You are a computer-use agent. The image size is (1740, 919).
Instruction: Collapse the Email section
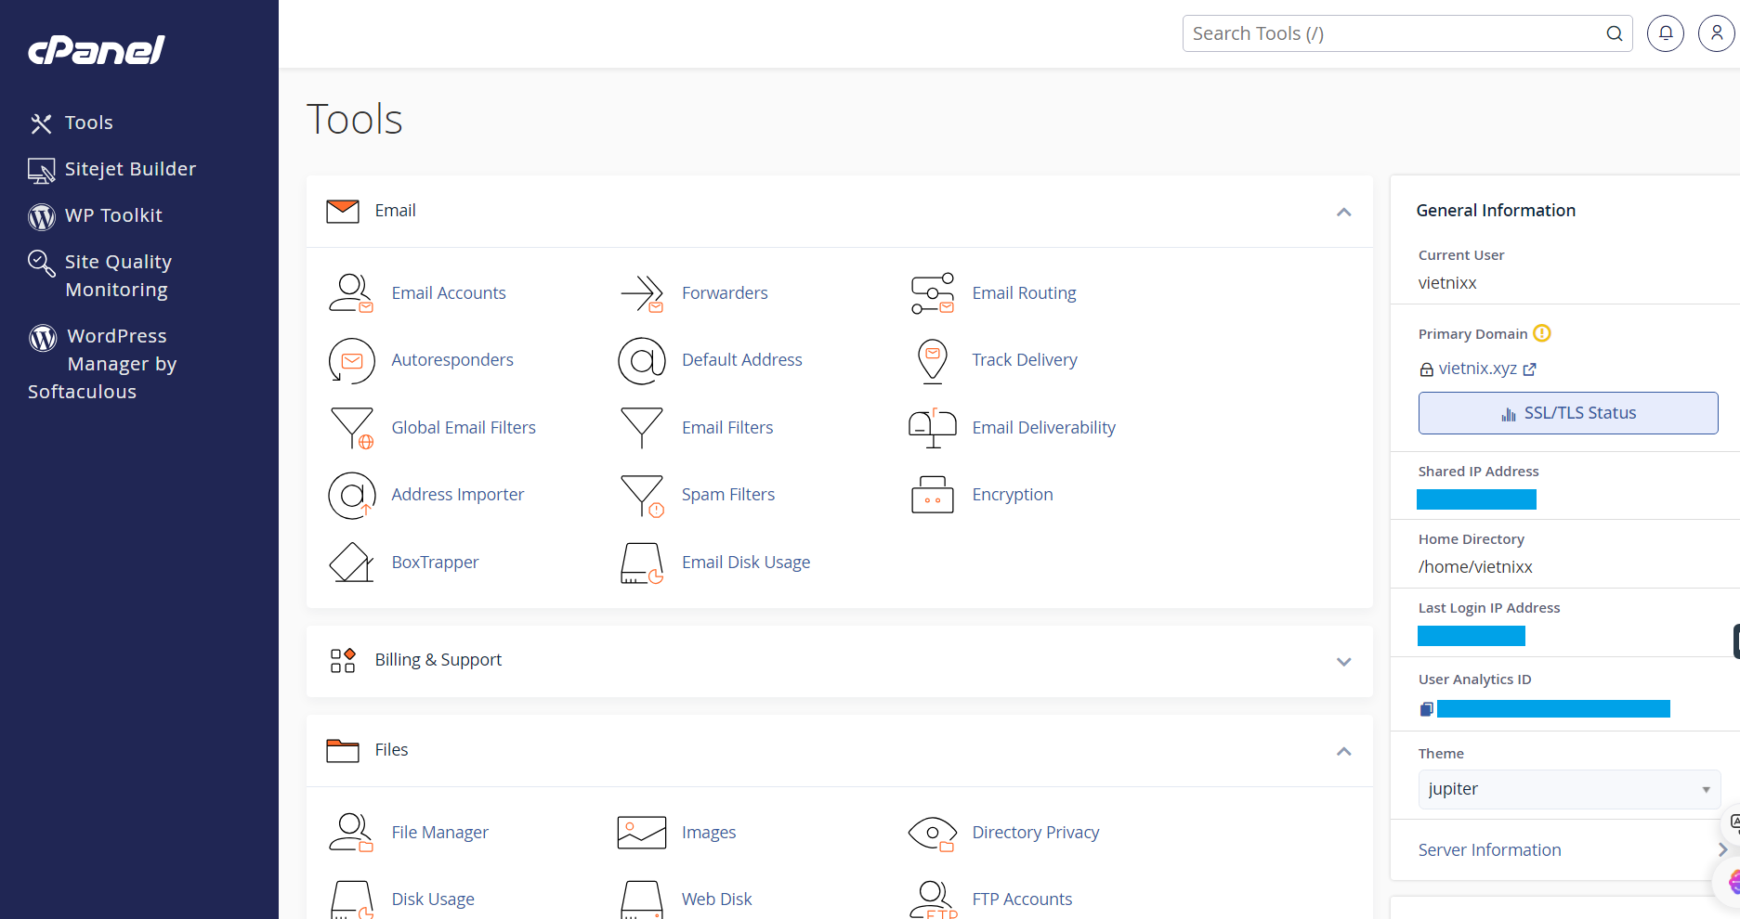1343,212
